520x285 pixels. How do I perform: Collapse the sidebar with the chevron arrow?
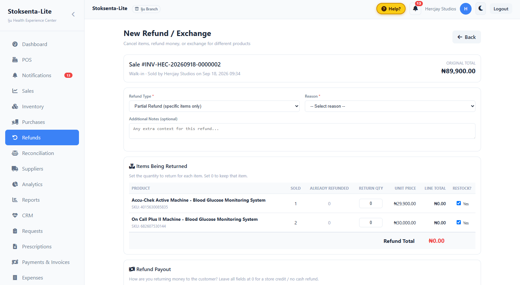click(73, 14)
